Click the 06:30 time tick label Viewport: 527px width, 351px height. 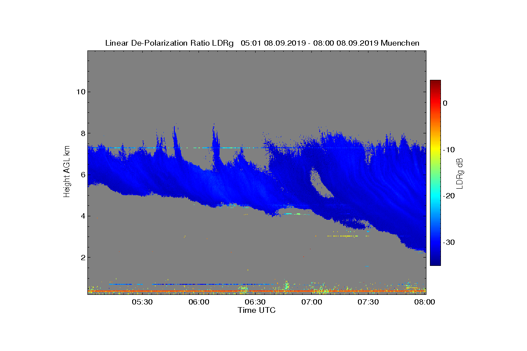pos(255,302)
